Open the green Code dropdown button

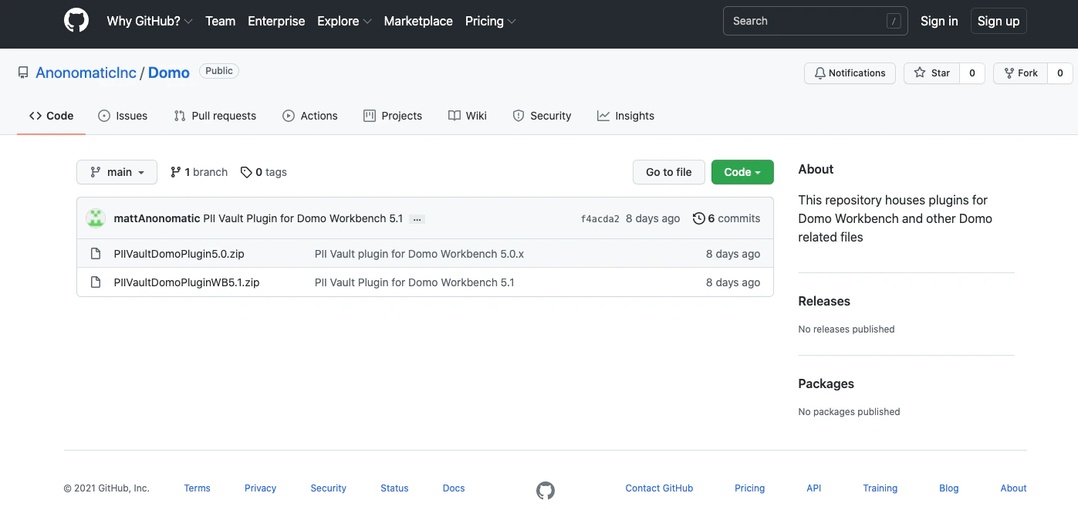click(742, 172)
